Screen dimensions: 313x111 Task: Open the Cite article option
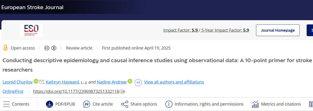pos(98,104)
